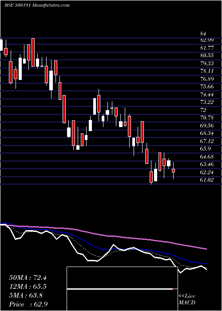
Task: Click the MACD histogram panel
Action: [x=122, y=289]
